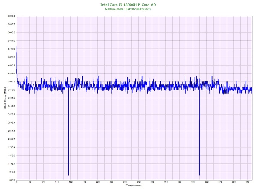Click the 'Clock Speed (MHz)' axis label
The height and width of the screenshot is (192, 256).
point(5,98)
